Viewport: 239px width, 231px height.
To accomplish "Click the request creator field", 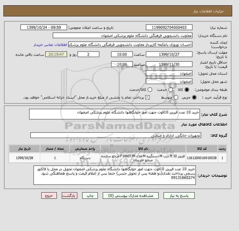I will [130, 45].
